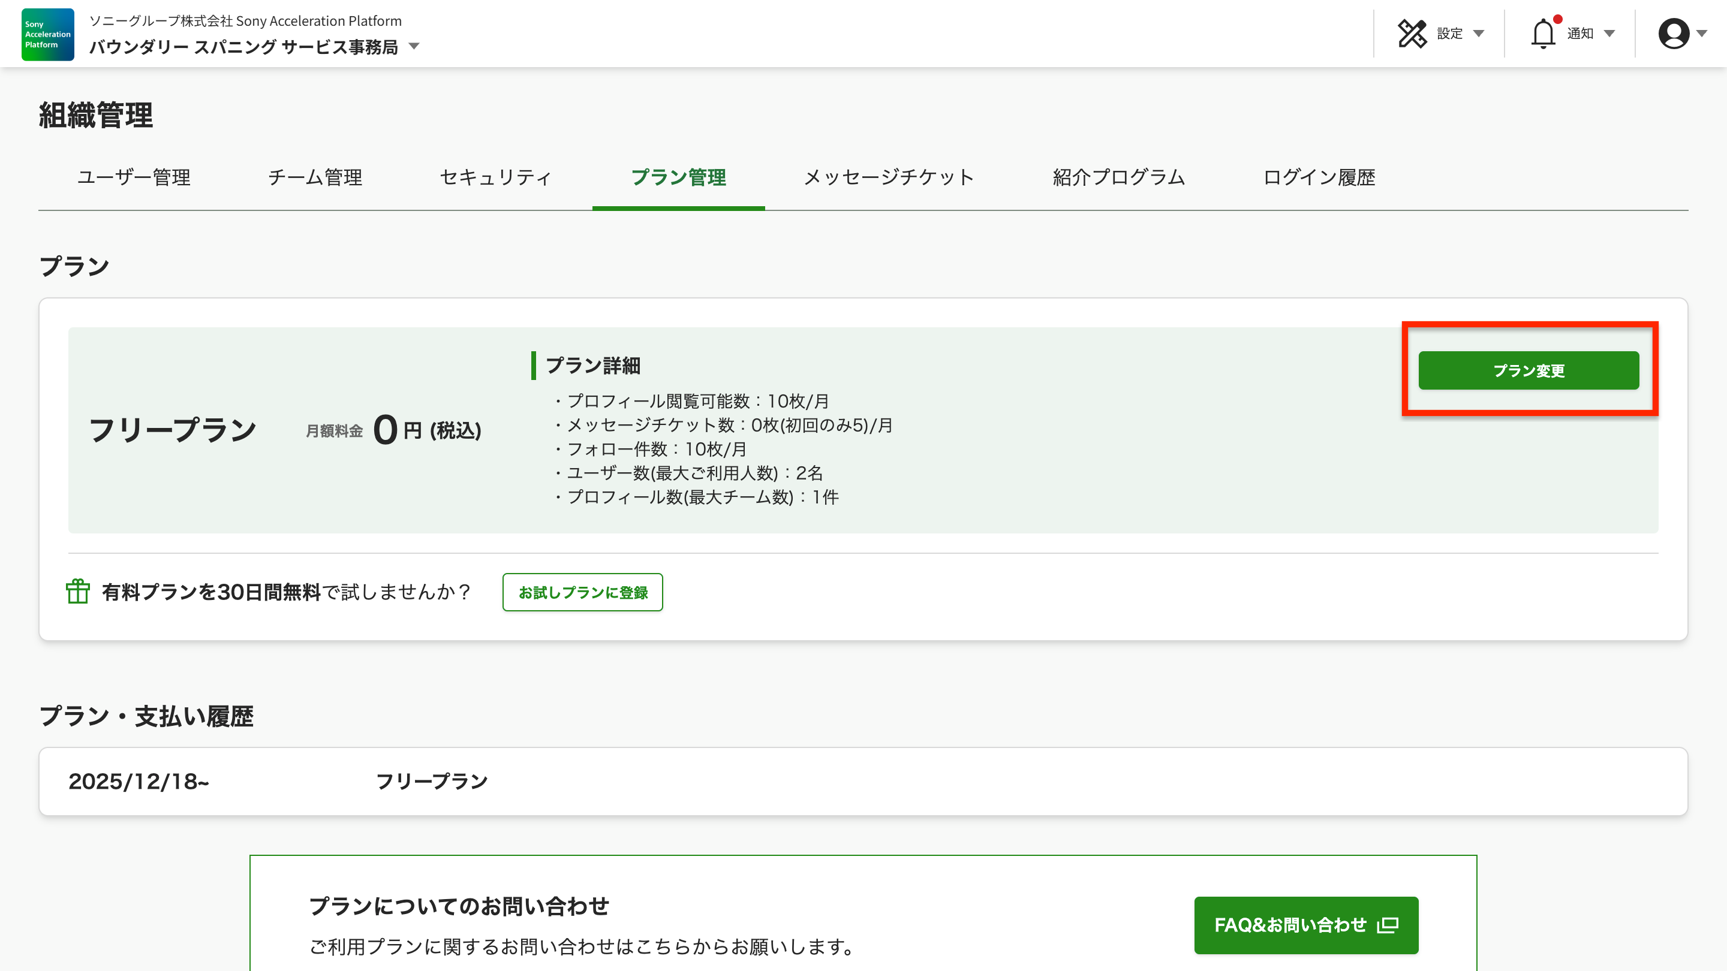Viewport: 1727px width, 971px height.
Task: Open the セキュリティ tab
Action: click(495, 177)
